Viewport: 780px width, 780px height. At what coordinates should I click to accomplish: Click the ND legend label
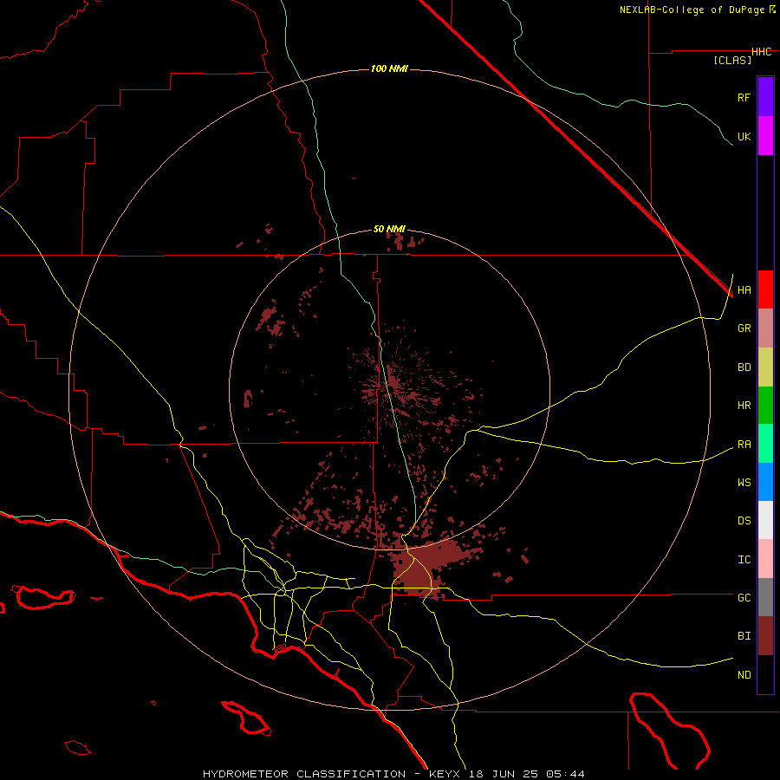point(744,675)
